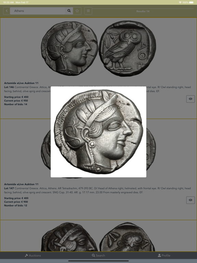
Task: Click Artemide eLive Auktion 11 title of Lot 147
Action: coord(21,184)
